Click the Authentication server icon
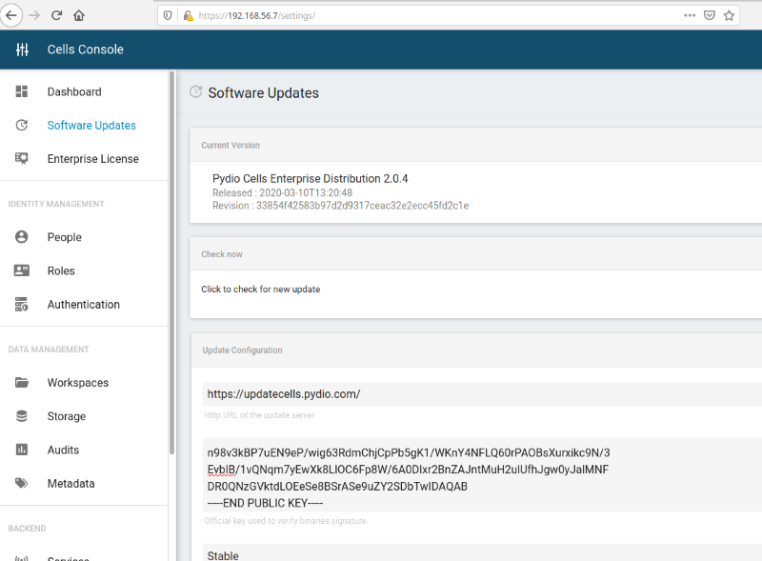Screen dimensions: 762x561 coord(22,304)
